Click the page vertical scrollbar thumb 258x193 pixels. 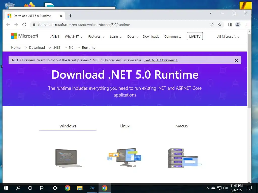click(x=249, y=71)
